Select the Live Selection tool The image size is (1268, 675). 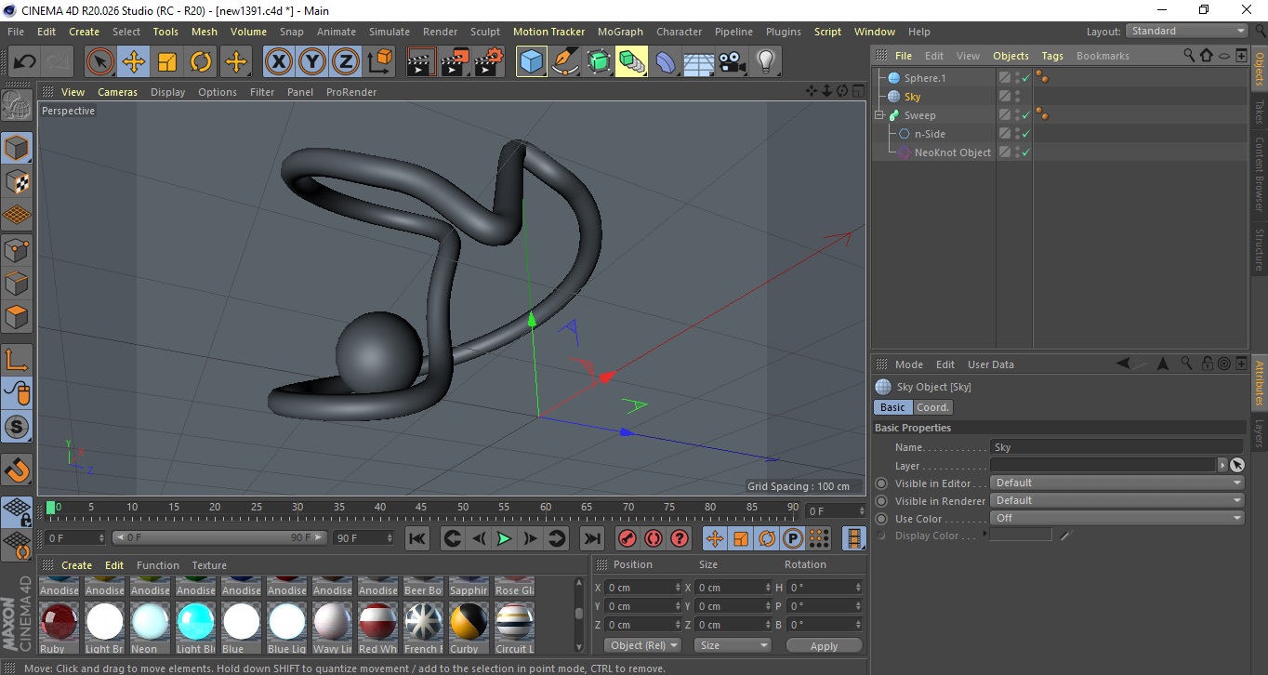point(100,62)
